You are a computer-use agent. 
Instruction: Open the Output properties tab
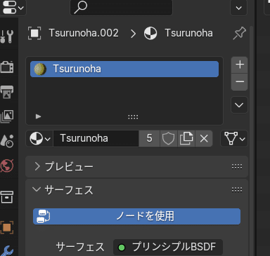click(7, 92)
